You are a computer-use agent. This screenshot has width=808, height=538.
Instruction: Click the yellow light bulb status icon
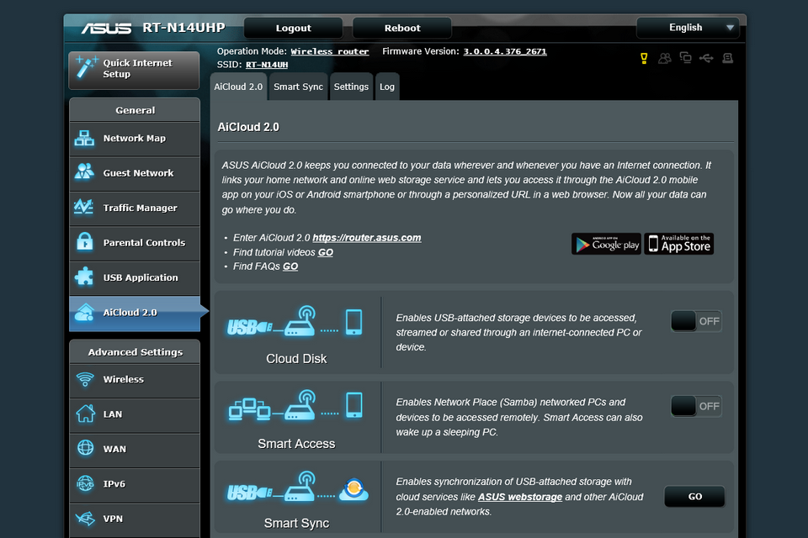[x=644, y=58]
